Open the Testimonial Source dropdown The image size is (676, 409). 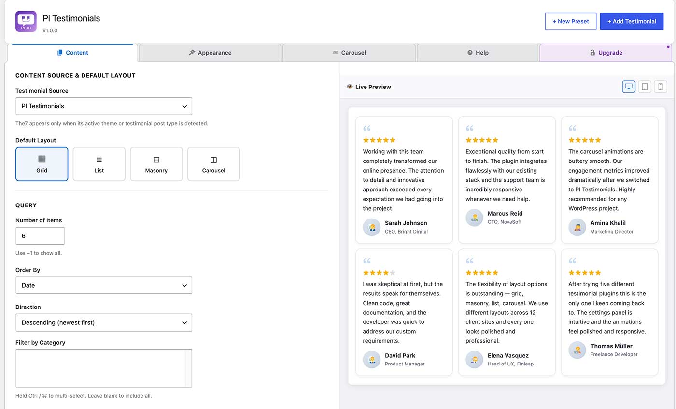click(x=104, y=106)
